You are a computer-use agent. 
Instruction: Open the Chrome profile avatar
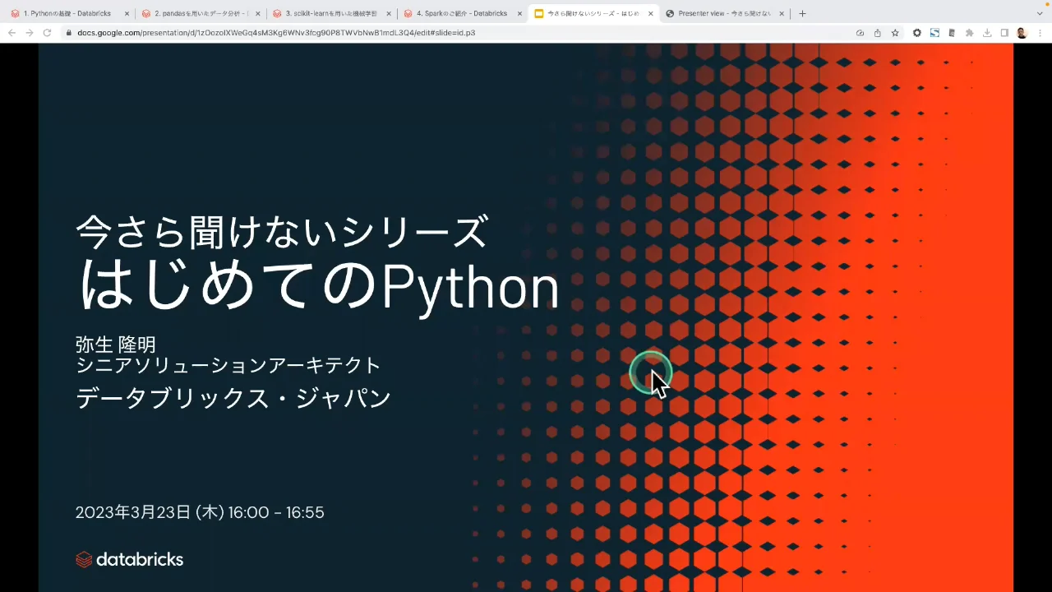pyautogui.click(x=1022, y=33)
